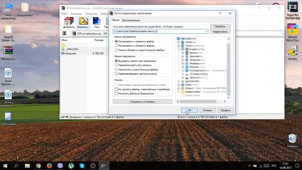This screenshot has width=302, height=170.
Task: Select 'Пропускать существующие файлы' radio button
Action: click(116, 69)
